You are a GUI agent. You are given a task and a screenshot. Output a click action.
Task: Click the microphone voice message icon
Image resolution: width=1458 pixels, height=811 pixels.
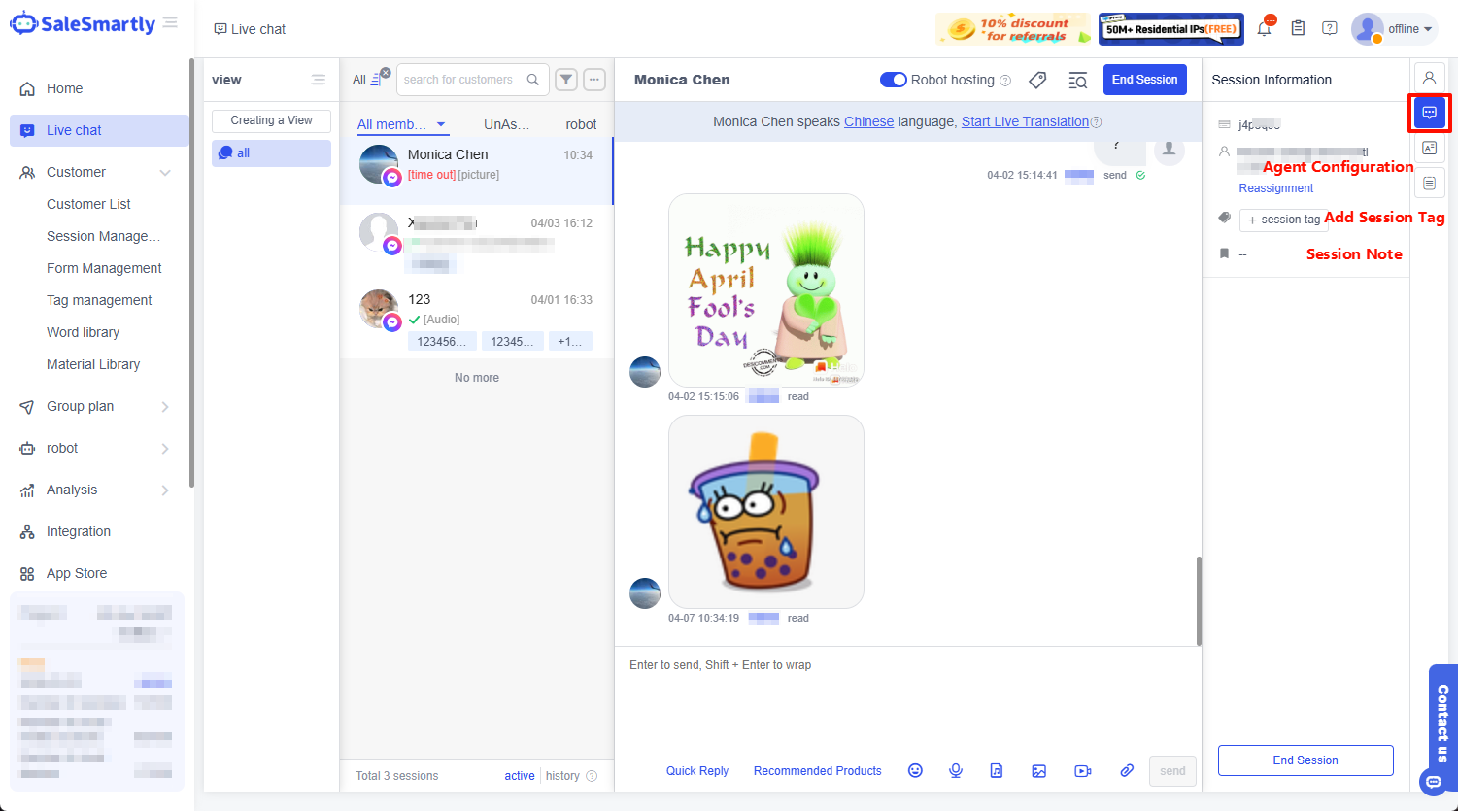956,770
